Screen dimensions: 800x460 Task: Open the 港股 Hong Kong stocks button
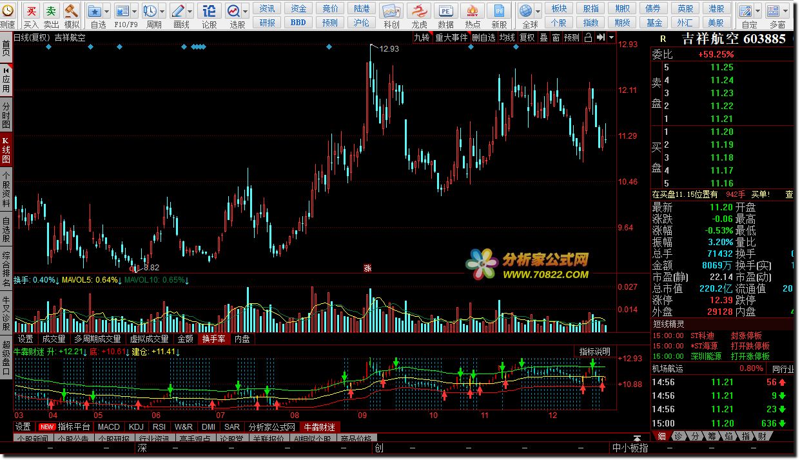coord(716,8)
